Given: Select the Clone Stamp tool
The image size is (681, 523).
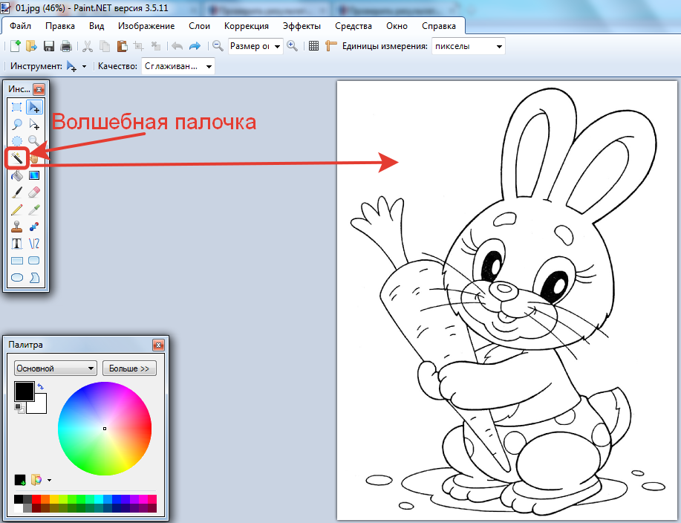Looking at the screenshot, I should (x=16, y=227).
